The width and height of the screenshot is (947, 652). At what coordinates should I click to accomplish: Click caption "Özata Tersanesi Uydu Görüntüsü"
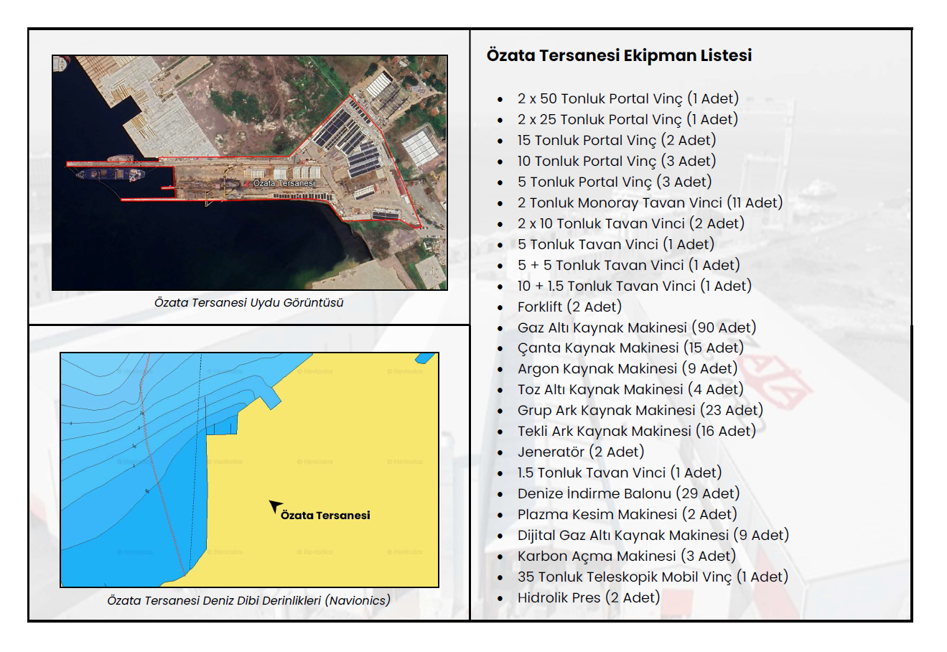pyautogui.click(x=249, y=302)
